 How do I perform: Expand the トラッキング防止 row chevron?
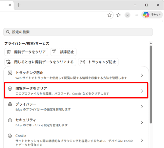[x=142, y=75]
